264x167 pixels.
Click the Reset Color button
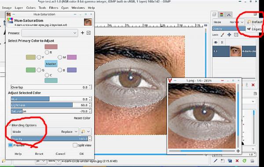click(x=82, y=118)
